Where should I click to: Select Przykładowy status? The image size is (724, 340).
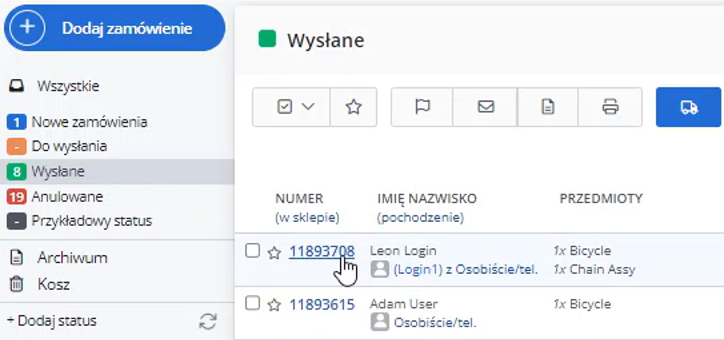92,221
